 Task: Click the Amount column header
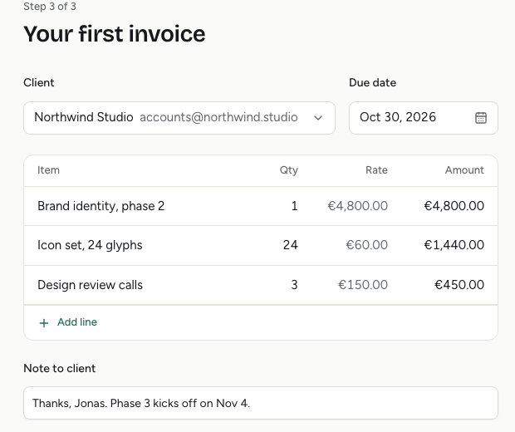pos(464,170)
